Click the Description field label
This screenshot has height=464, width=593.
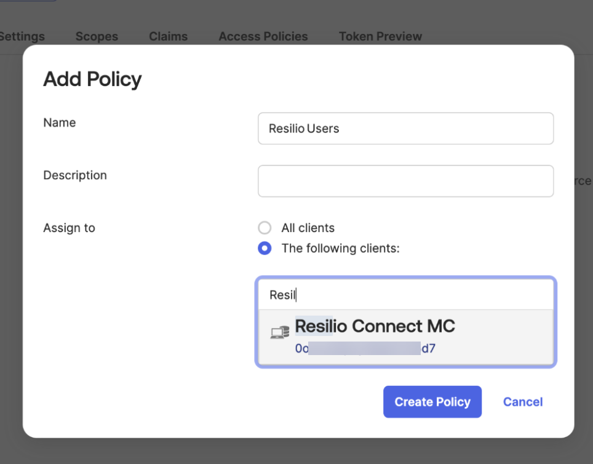click(x=75, y=175)
